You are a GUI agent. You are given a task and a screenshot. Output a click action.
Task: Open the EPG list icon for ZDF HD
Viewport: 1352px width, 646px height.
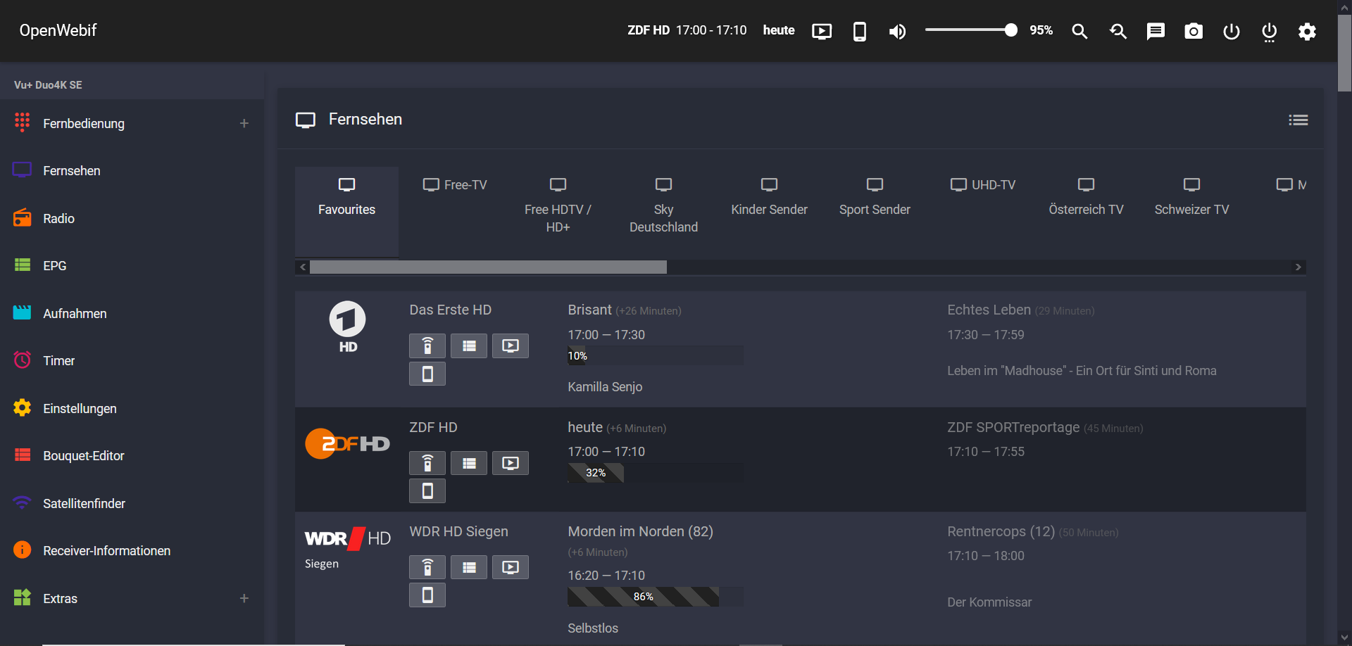tap(468, 462)
